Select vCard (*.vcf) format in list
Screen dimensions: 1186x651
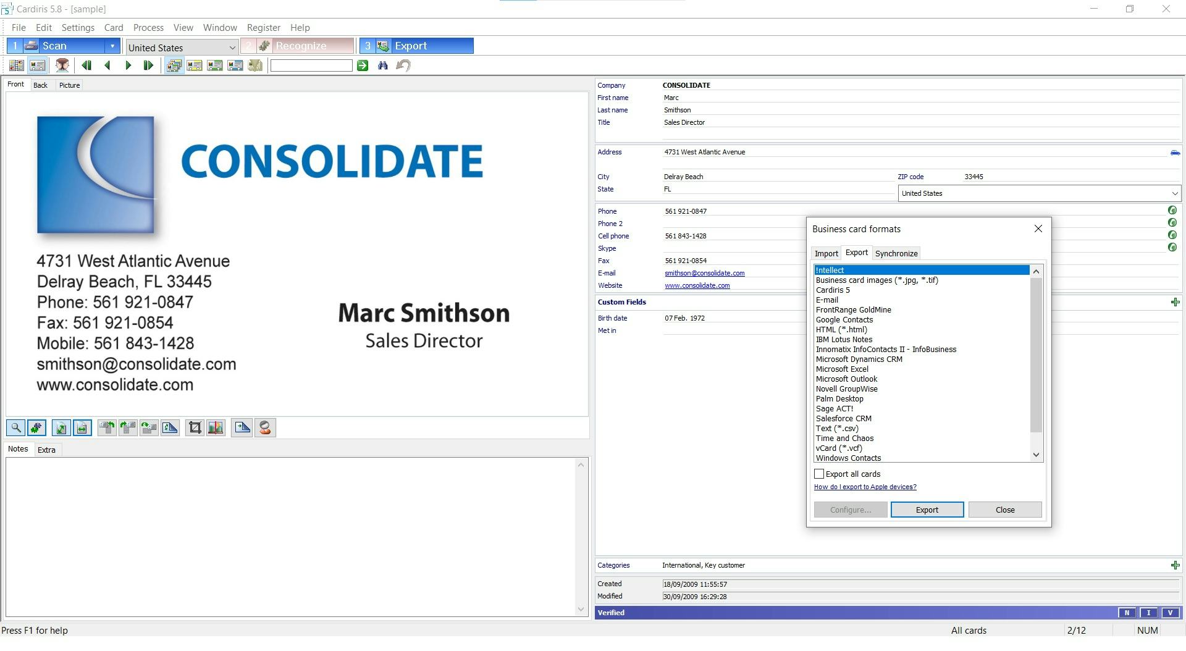(x=839, y=448)
